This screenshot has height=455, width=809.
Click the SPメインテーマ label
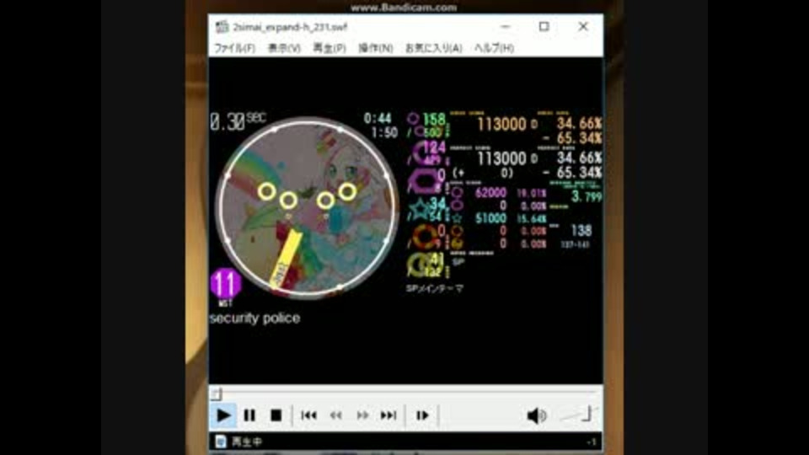[x=435, y=288]
